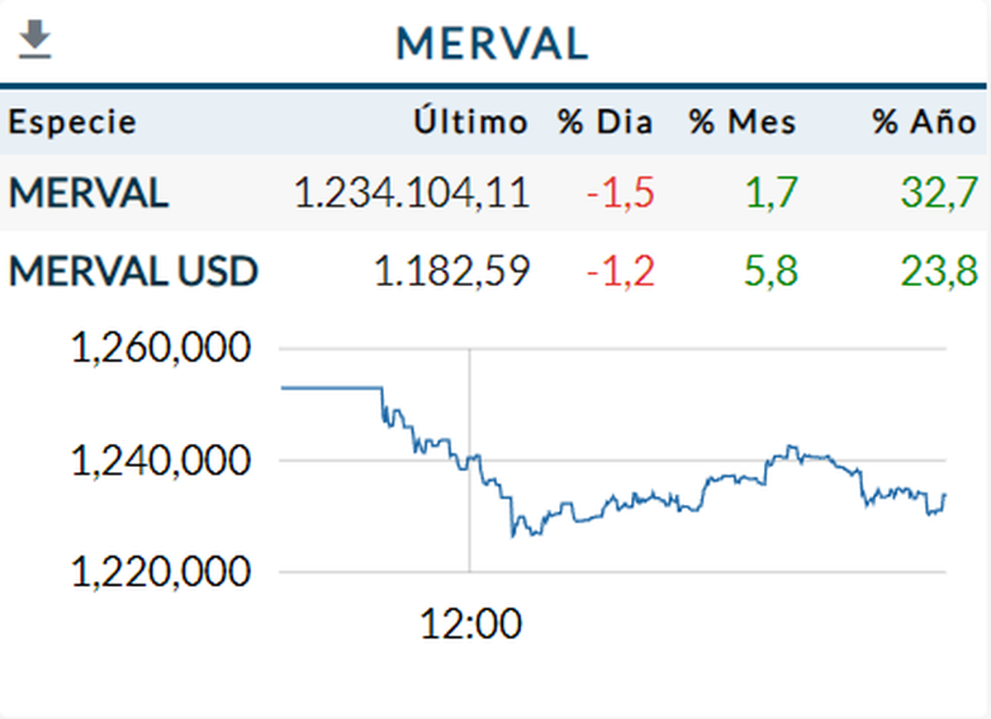Click the download icon
Viewport: 991px width, 719px height.
(x=35, y=41)
